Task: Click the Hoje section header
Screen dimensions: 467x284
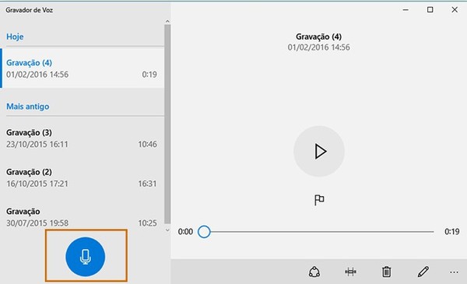Action: [15, 37]
